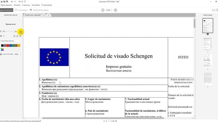The height and width of the screenshot is (122, 218).
Task: Copy selection with the copy icon
Action: click(22, 1)
